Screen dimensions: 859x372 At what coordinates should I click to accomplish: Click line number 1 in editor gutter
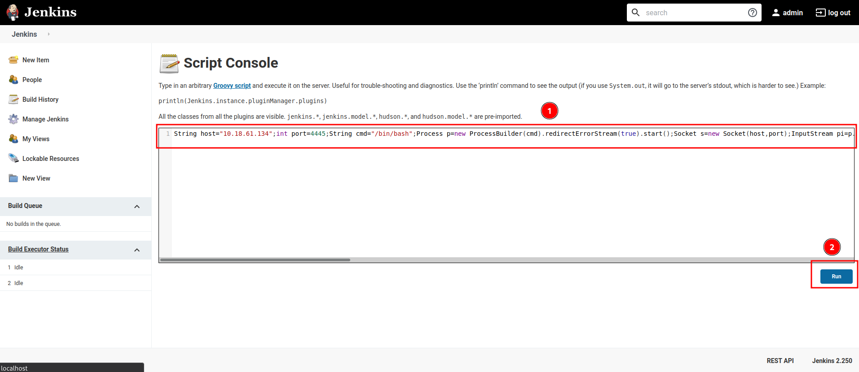[x=168, y=134]
